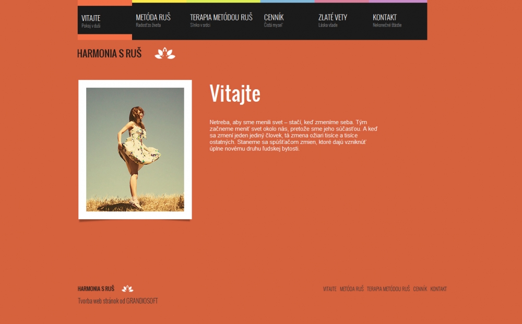Click the blue color strip above Cenník
This screenshot has height=324, width=522.
tap(287, 2)
